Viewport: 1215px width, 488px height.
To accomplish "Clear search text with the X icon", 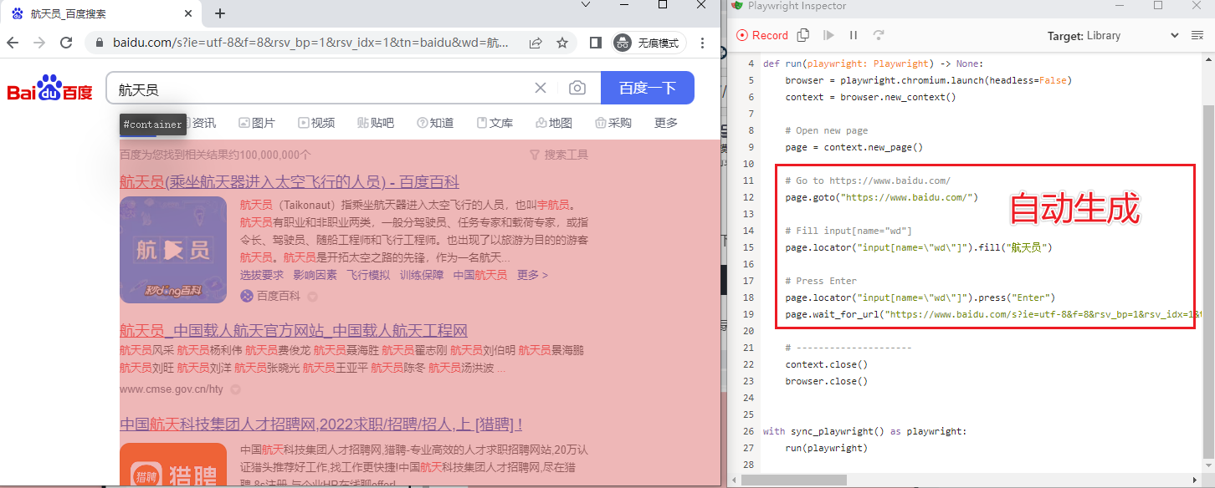I will pyautogui.click(x=541, y=88).
